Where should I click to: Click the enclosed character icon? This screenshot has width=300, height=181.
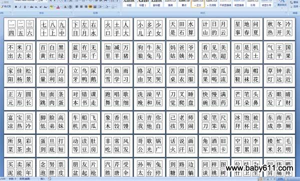coord(70,7)
